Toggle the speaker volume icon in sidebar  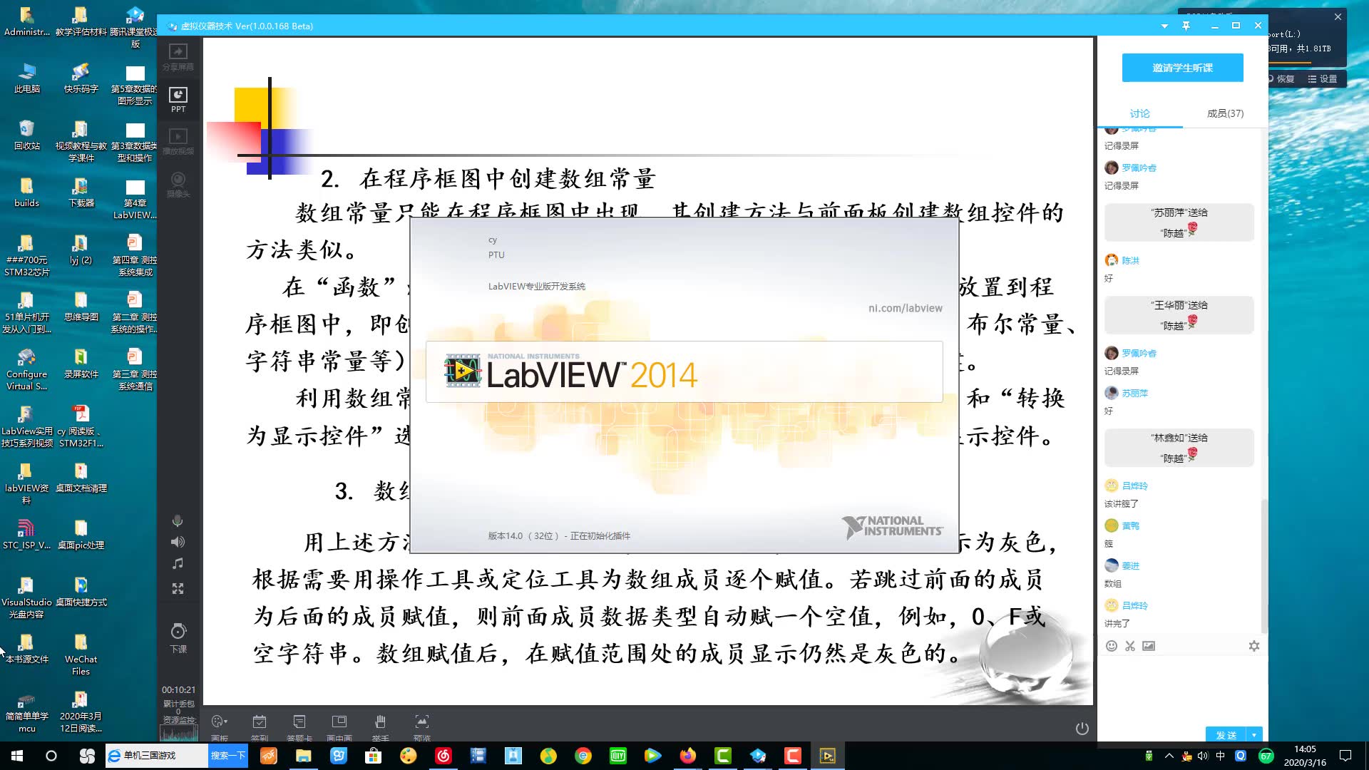[178, 542]
